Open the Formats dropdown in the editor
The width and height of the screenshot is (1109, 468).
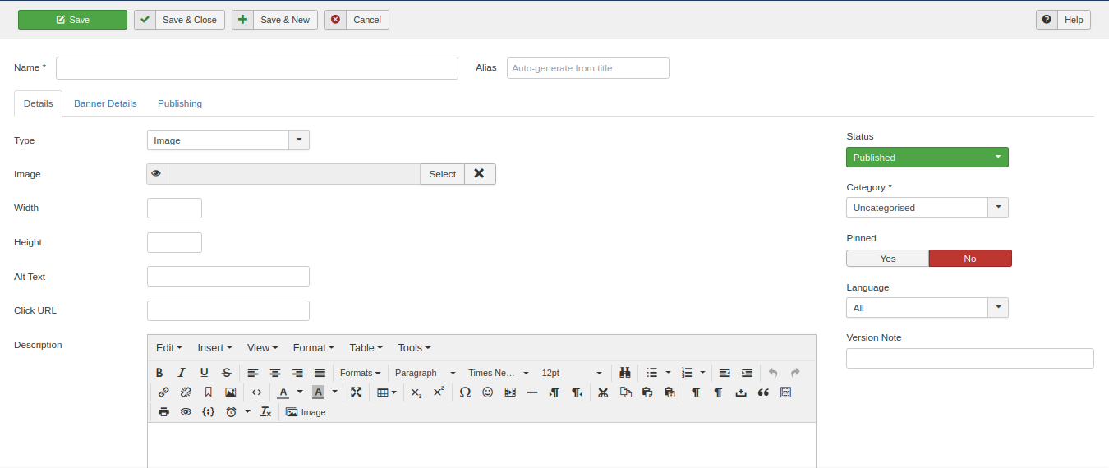361,373
